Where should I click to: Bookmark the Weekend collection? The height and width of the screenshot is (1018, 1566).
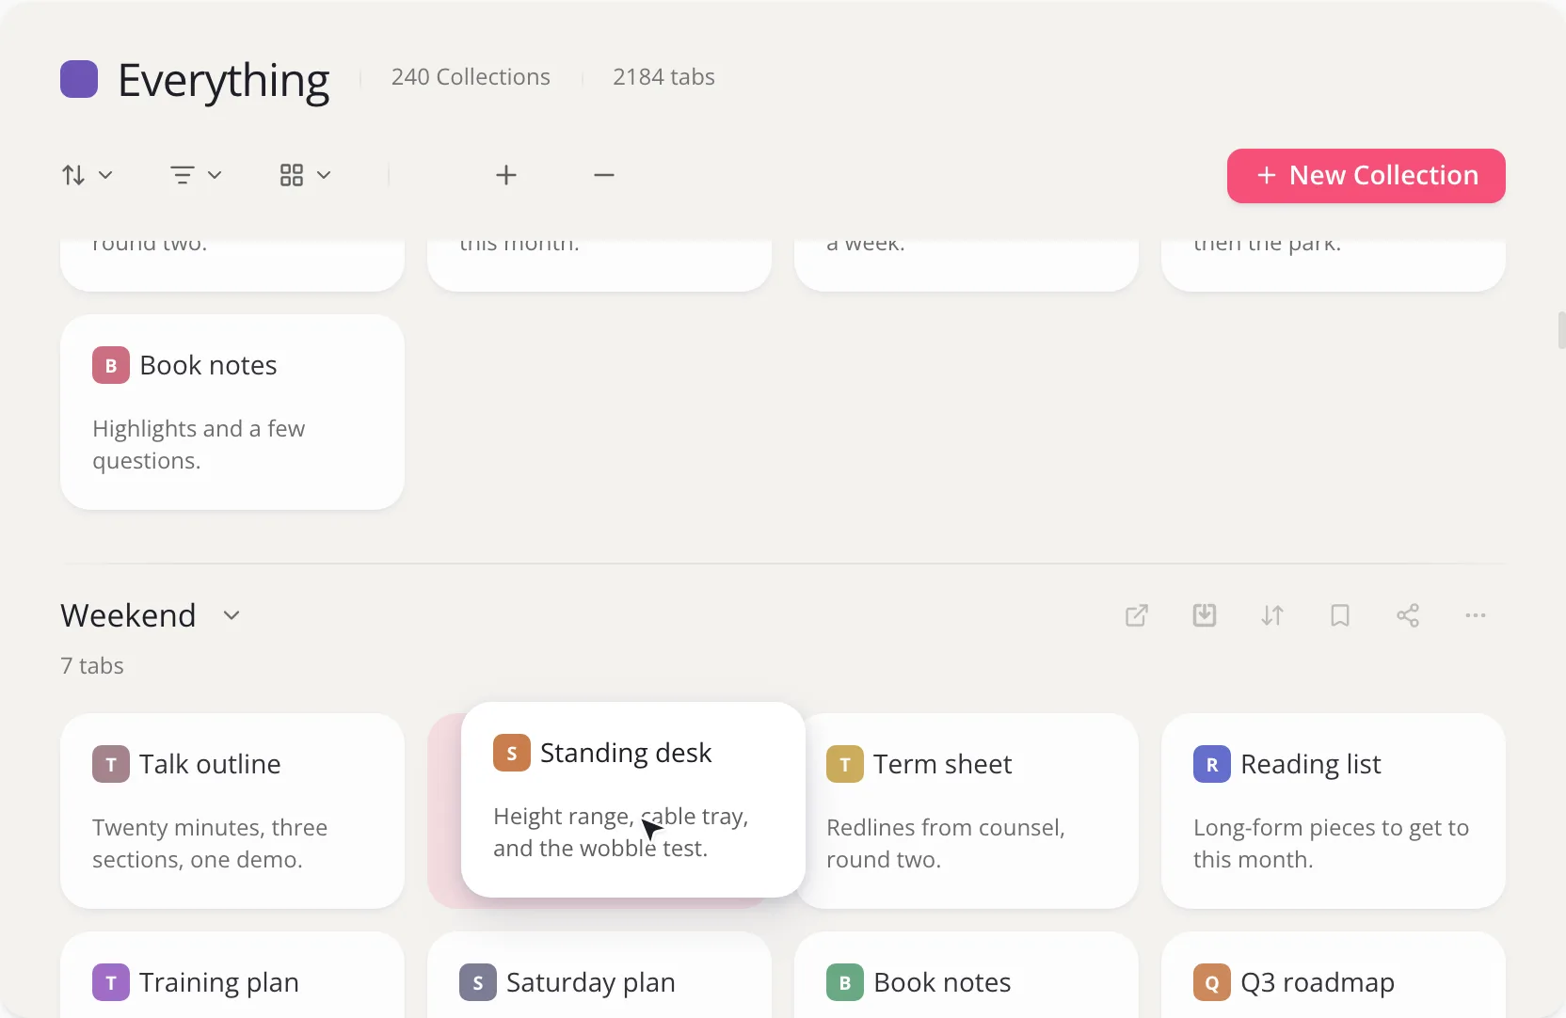coord(1340,615)
